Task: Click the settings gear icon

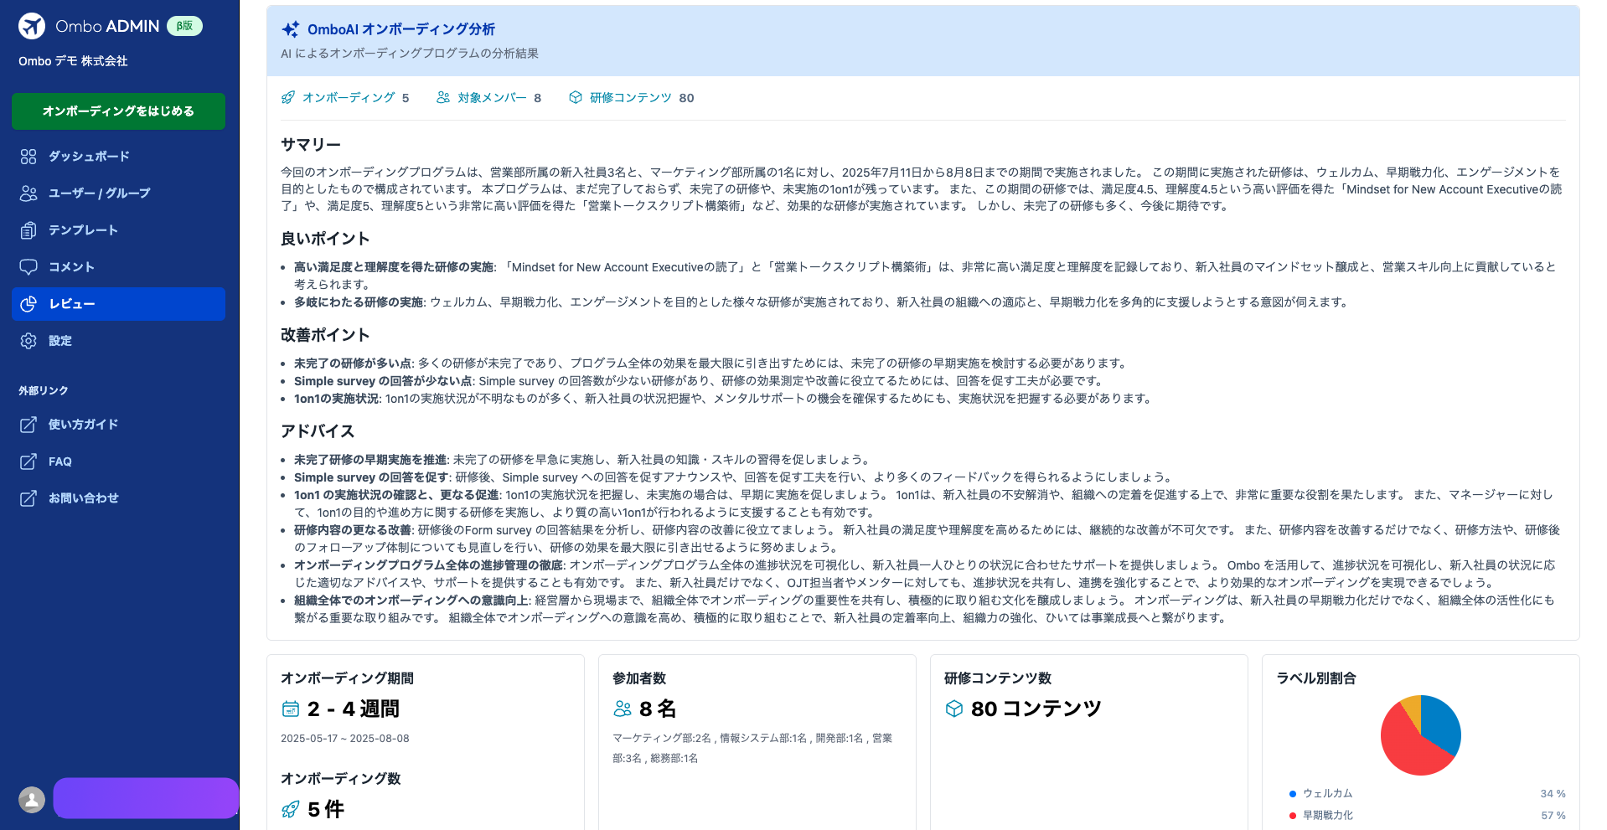Action: click(x=28, y=341)
